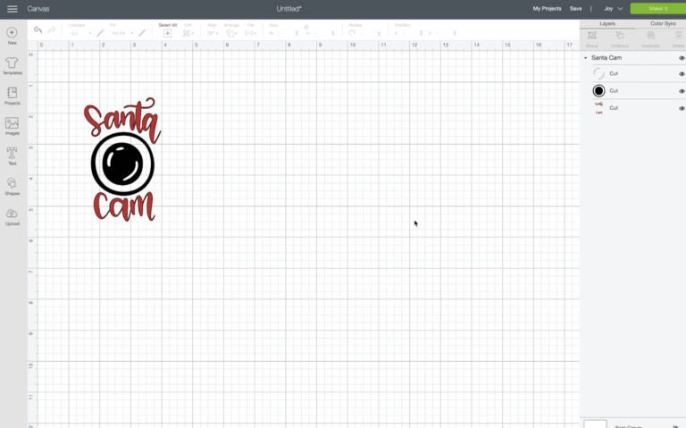The image size is (686, 428).
Task: Open the Joy machine dropdown
Action: [613, 8]
